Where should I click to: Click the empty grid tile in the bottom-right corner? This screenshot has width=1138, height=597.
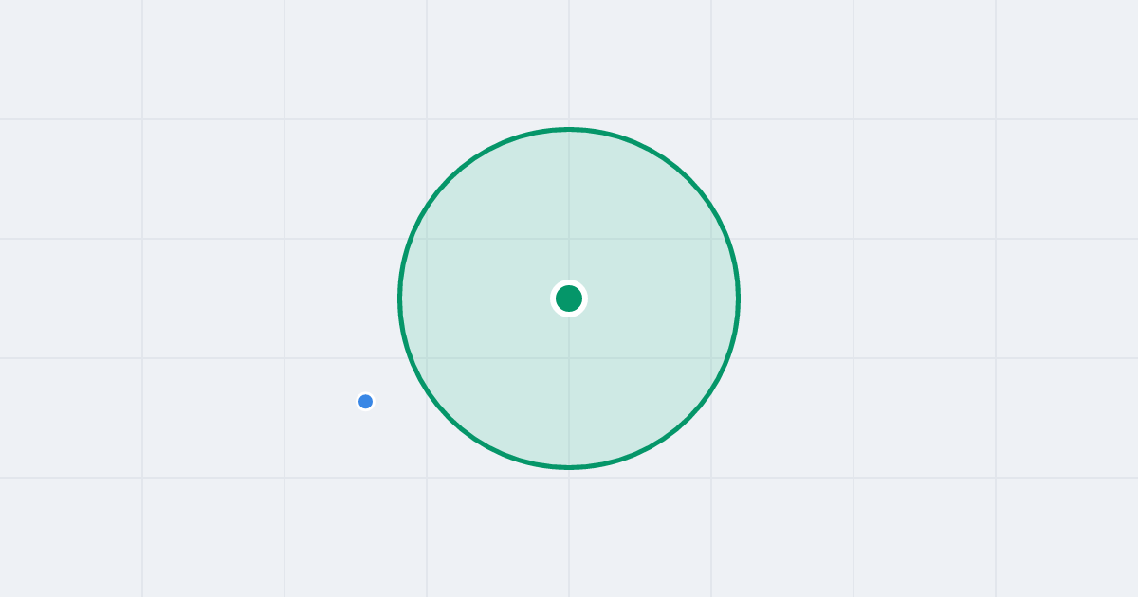click(1067, 537)
